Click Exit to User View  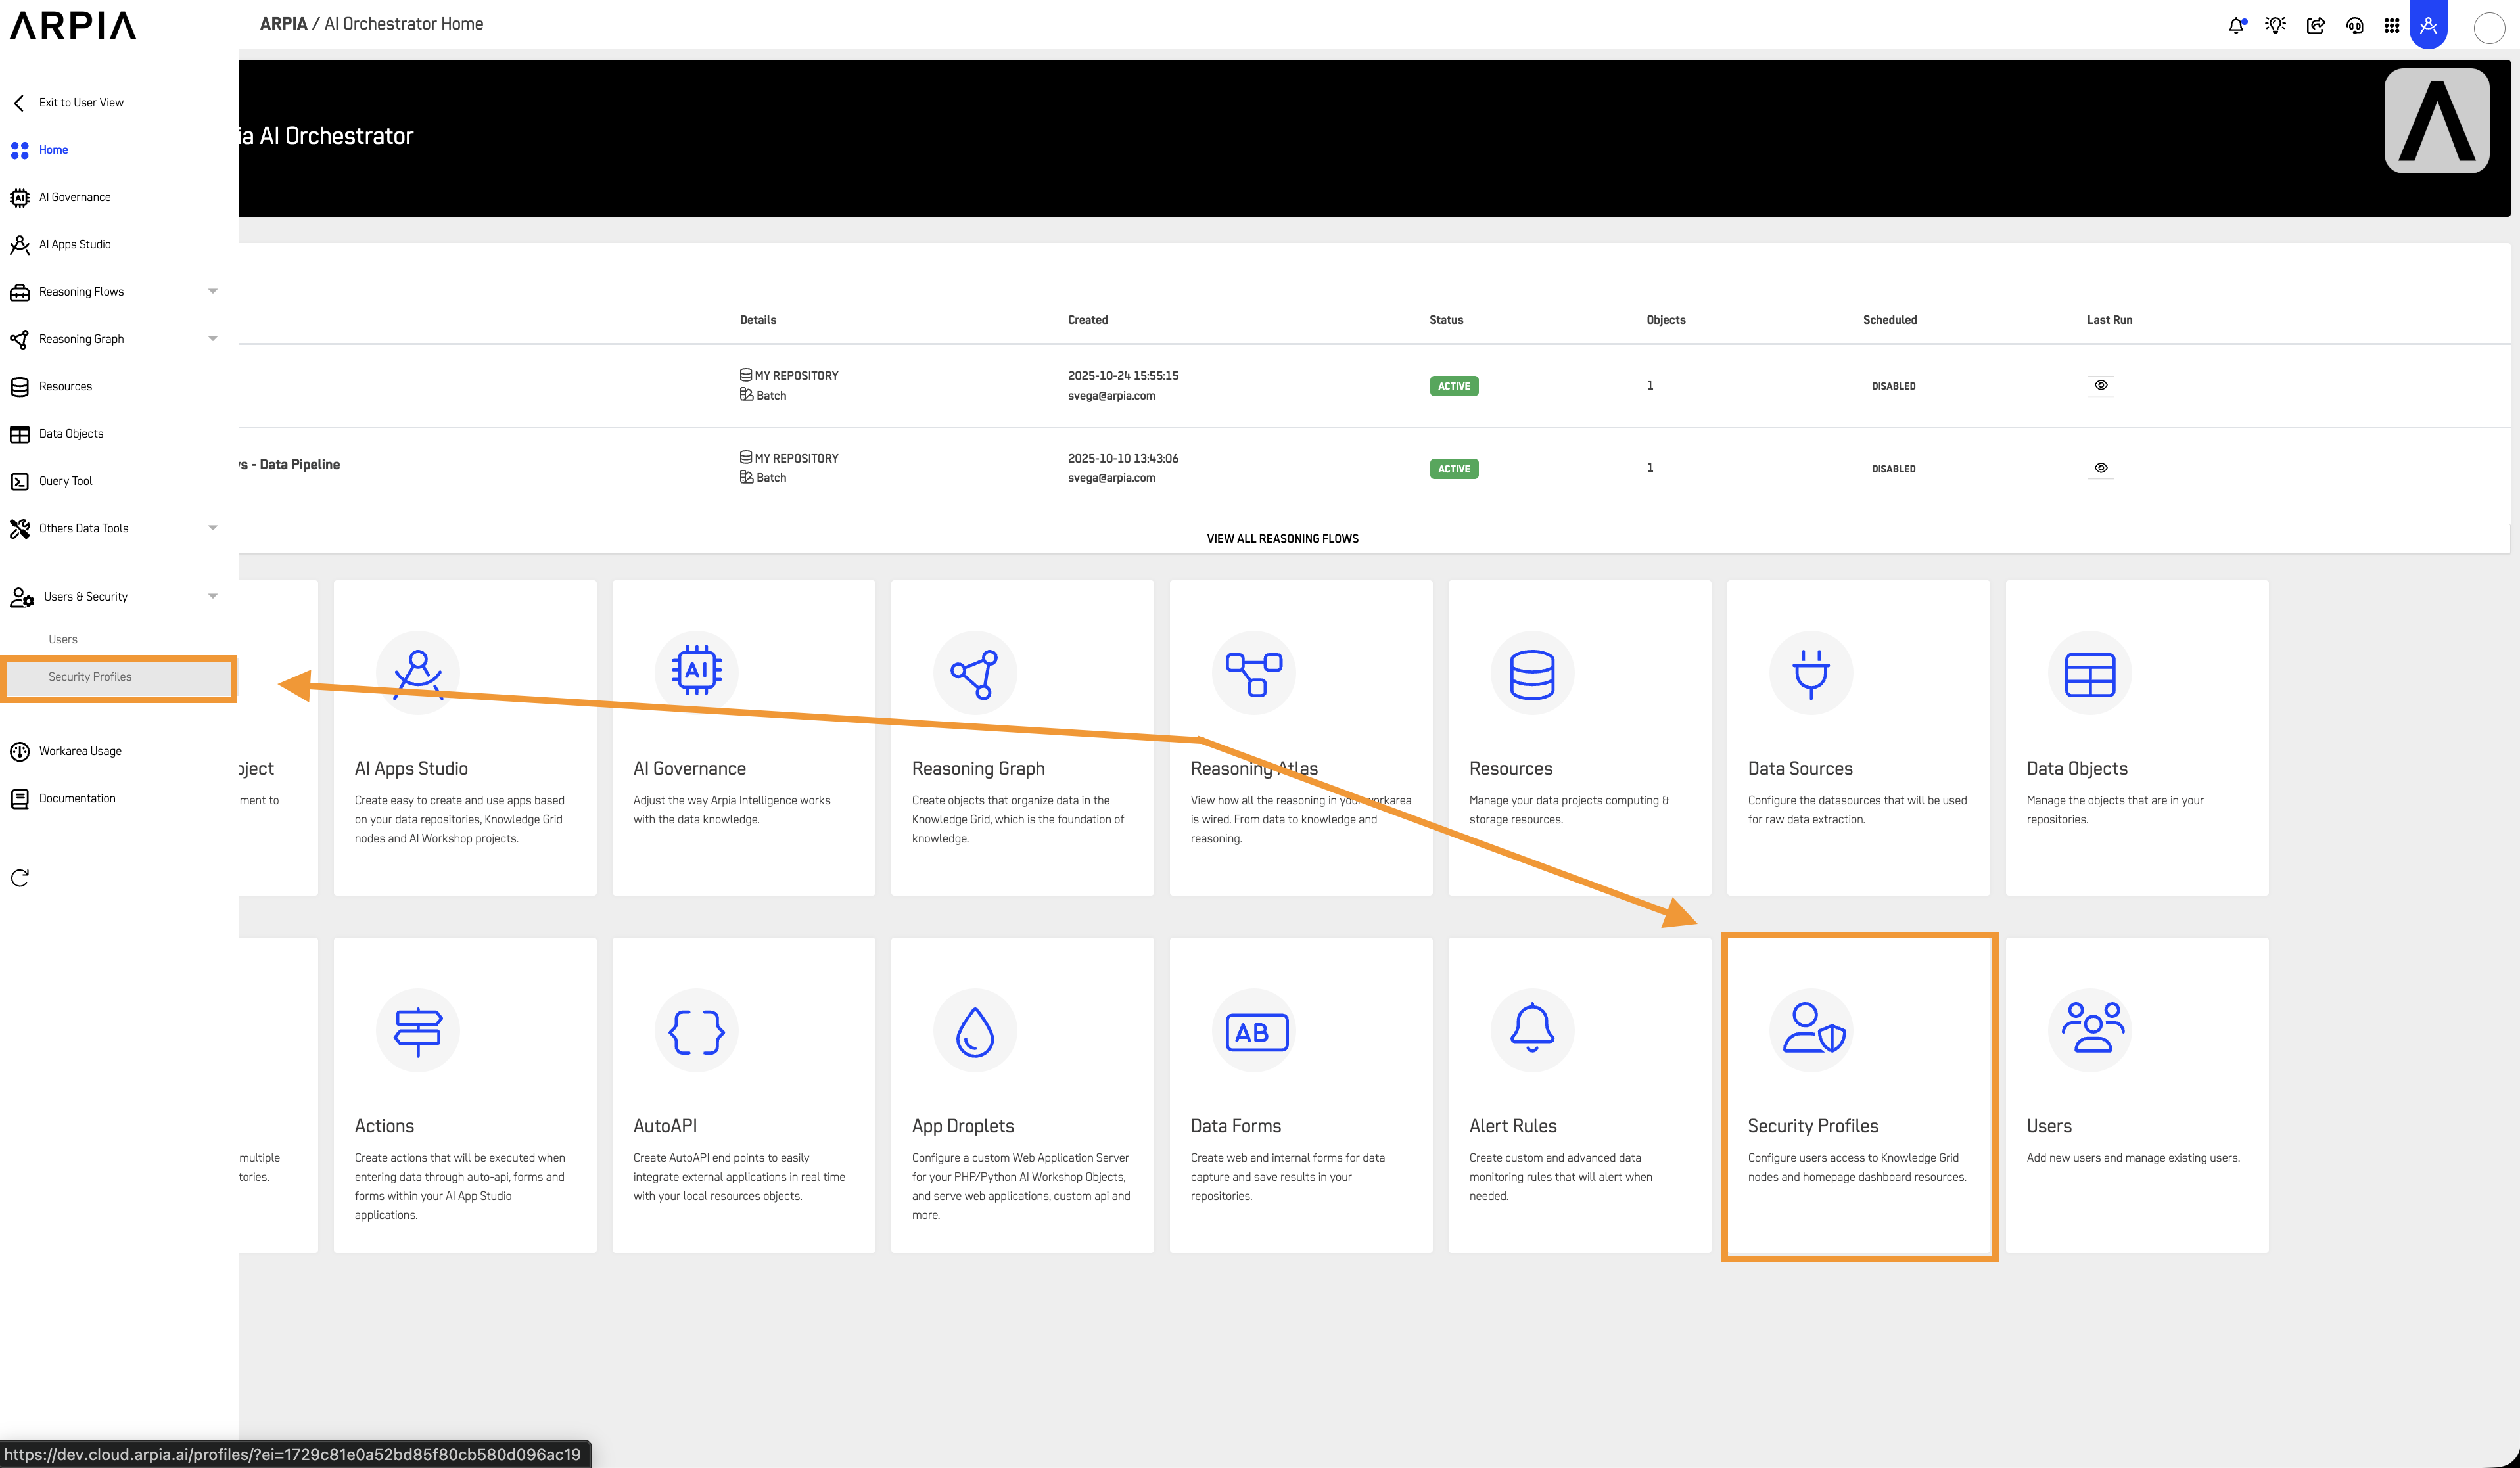click(81, 103)
